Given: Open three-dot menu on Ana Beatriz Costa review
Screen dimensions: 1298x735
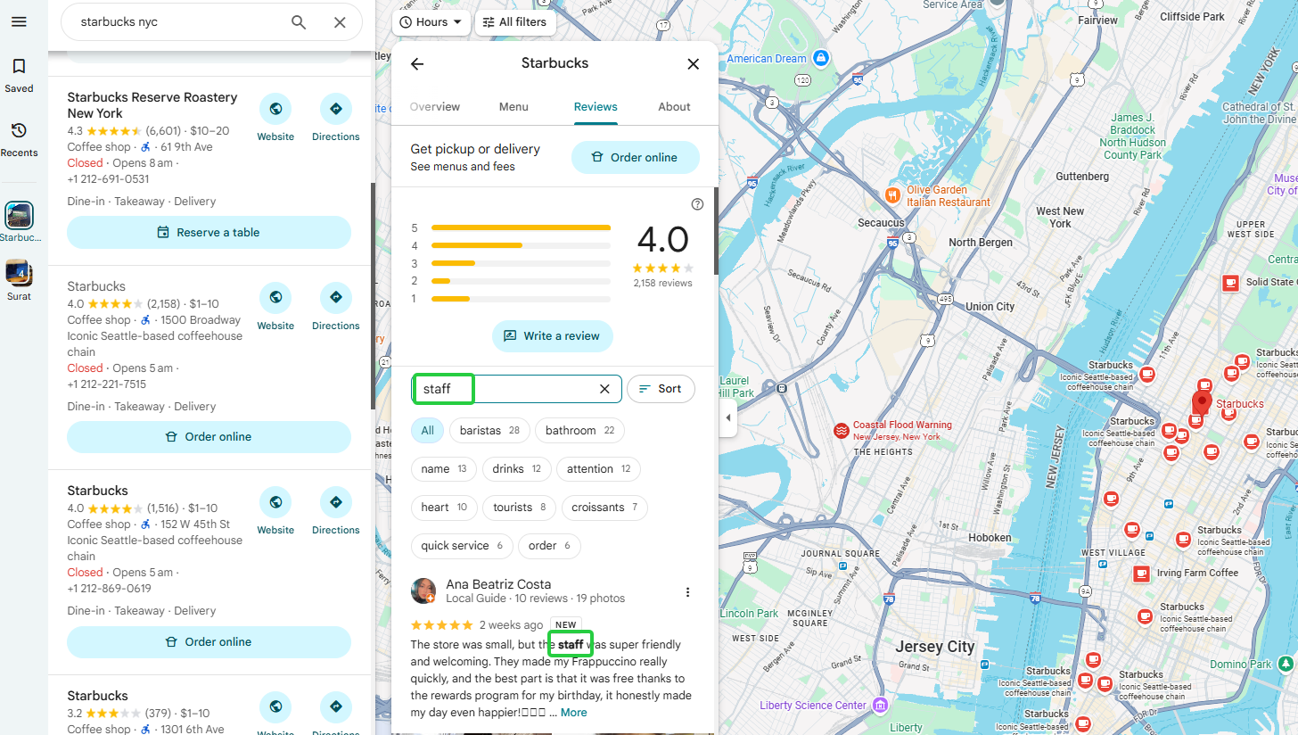Looking at the screenshot, I should click(687, 591).
